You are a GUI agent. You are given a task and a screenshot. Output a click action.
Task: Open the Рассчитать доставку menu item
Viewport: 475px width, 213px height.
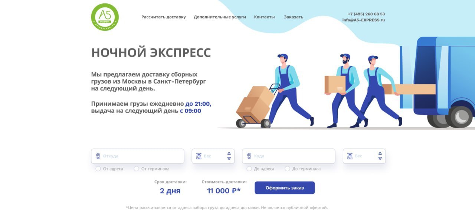pyautogui.click(x=164, y=17)
